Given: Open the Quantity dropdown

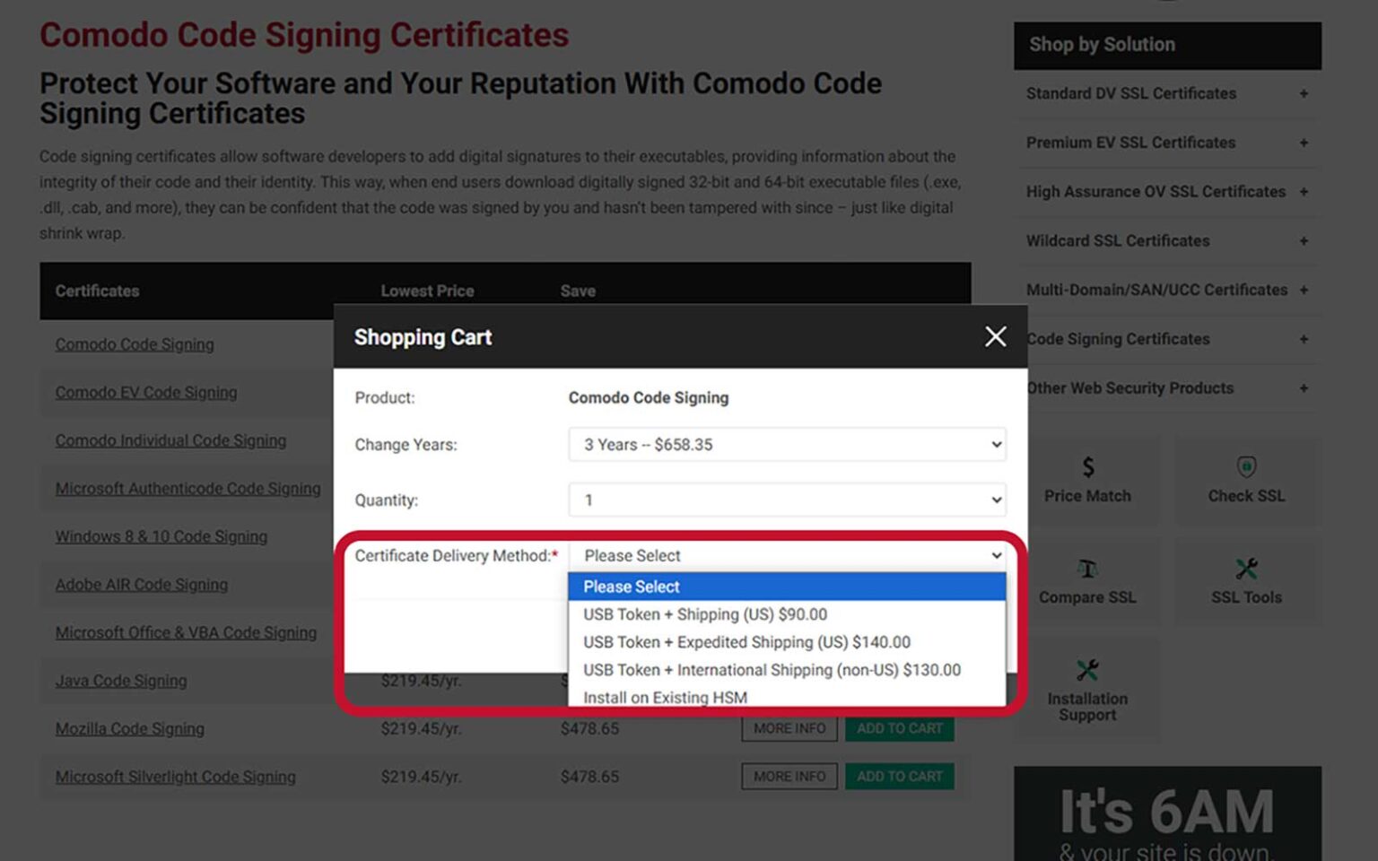Looking at the screenshot, I should (x=787, y=500).
